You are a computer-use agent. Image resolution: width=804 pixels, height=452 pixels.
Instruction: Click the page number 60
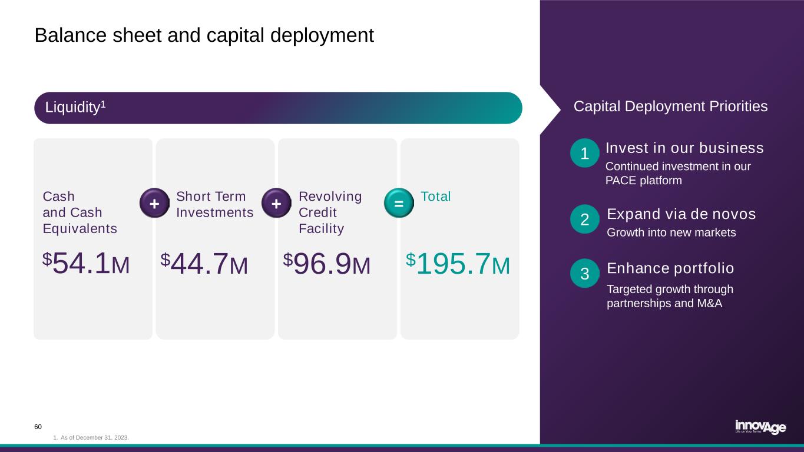pos(38,427)
